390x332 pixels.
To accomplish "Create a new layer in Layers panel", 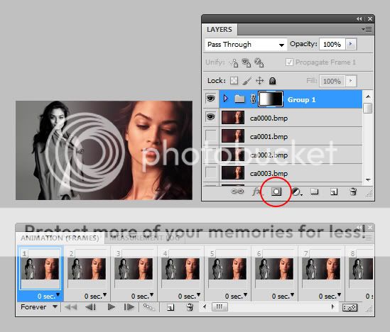I will coord(334,192).
